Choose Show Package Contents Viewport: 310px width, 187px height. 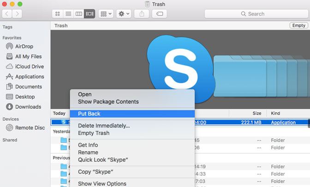[132, 102]
